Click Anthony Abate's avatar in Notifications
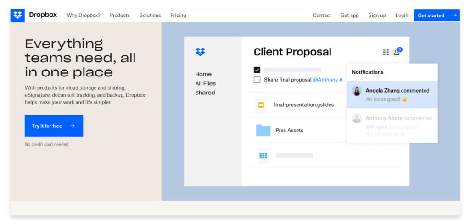The height and width of the screenshot is (224, 470). click(x=357, y=118)
